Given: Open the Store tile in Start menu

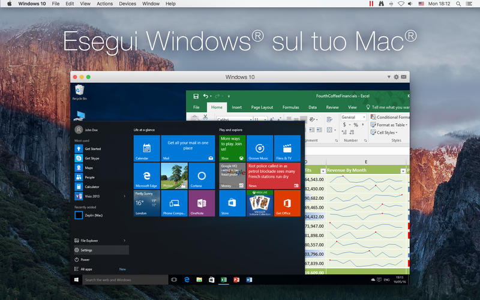Looking at the screenshot, I should point(232,203).
